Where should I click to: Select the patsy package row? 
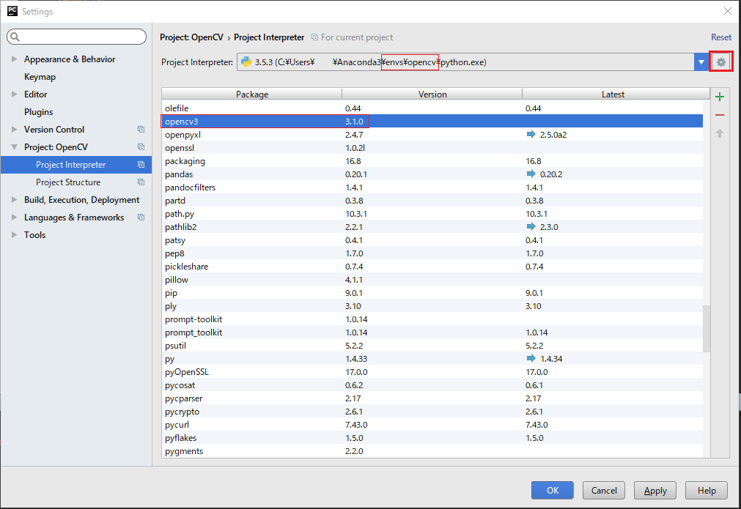tap(432, 240)
